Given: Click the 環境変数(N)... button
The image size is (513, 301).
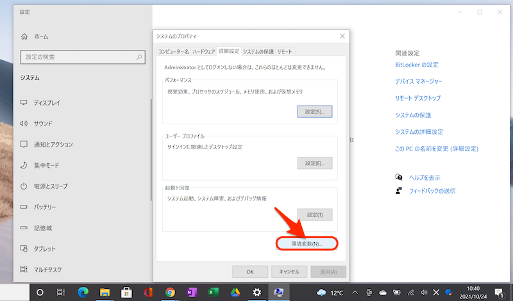Looking at the screenshot, I should point(307,244).
